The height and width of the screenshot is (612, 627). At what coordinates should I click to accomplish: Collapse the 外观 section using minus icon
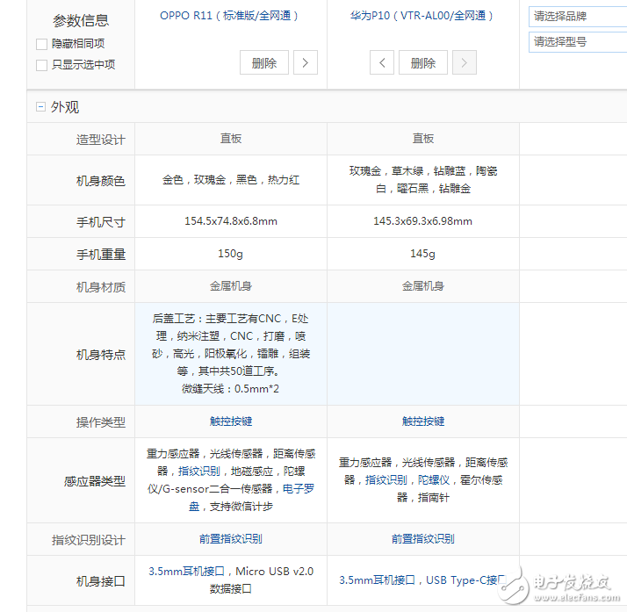click(40, 107)
